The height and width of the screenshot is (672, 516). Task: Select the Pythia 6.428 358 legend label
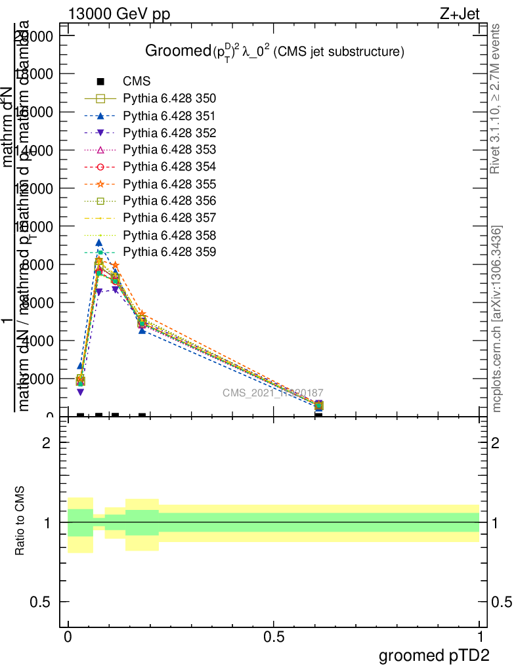click(x=169, y=235)
